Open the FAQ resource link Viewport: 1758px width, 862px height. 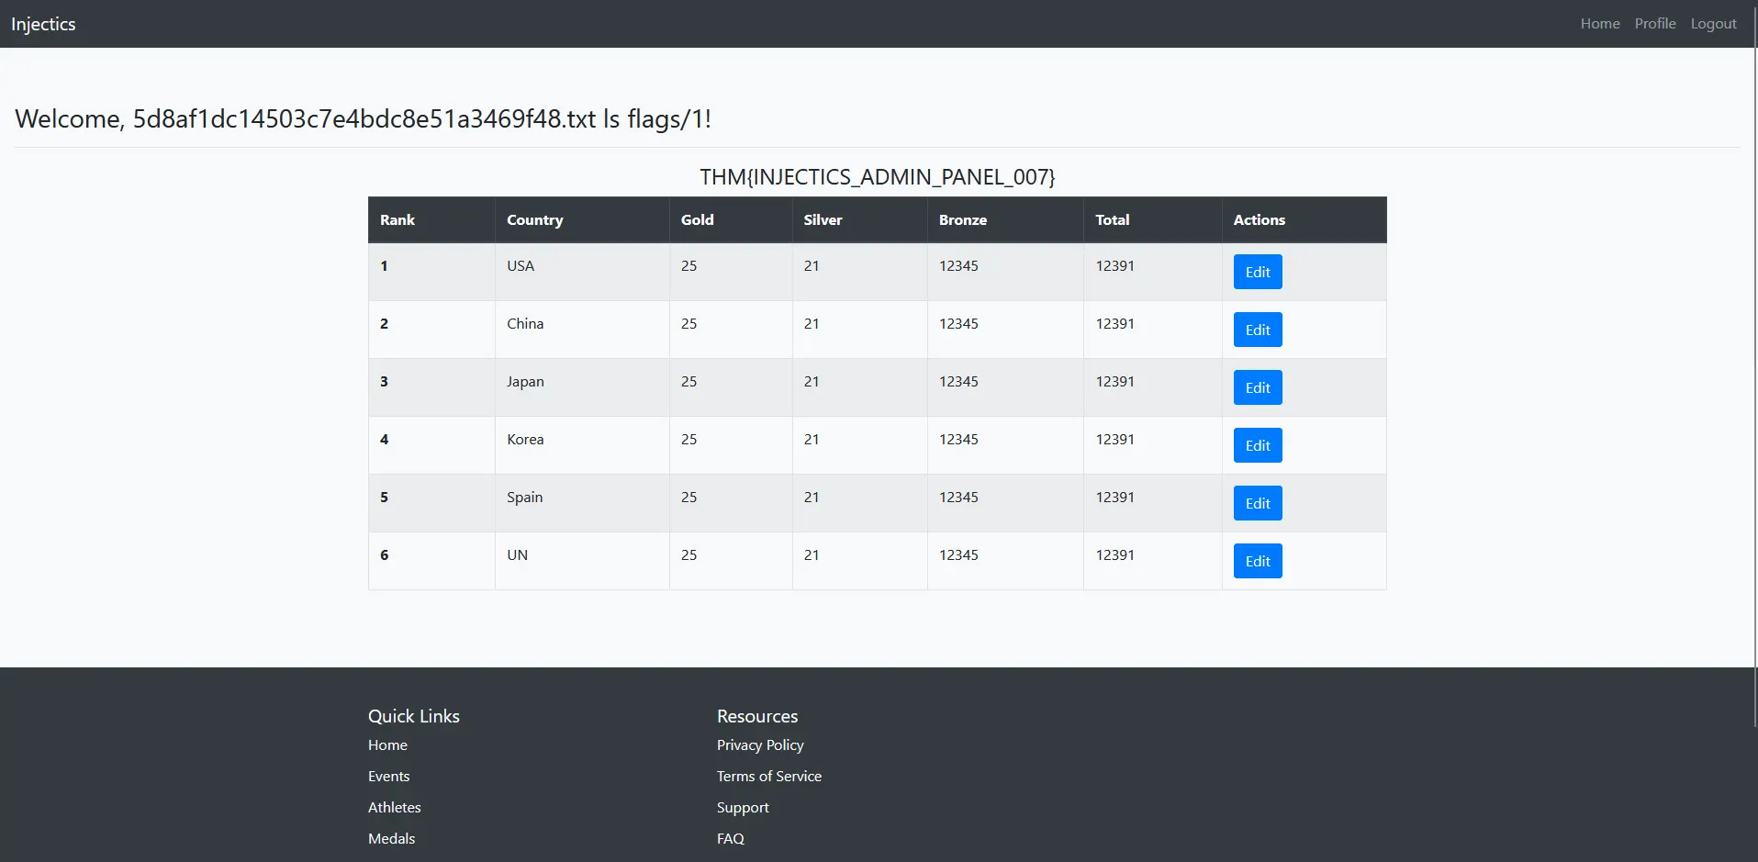pyautogui.click(x=731, y=839)
